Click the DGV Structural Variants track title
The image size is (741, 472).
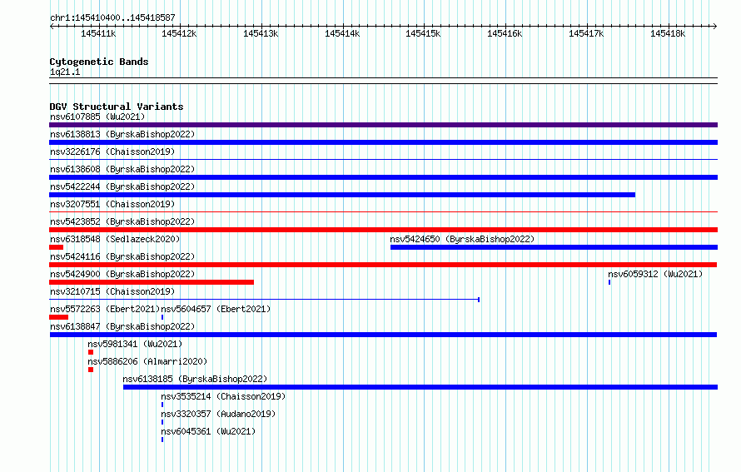pos(117,107)
